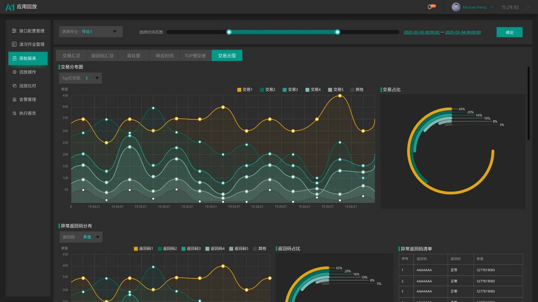Screen dimensions: 538x302
Task: Open the 选择作业 dropdown
Action: (x=90, y=31)
